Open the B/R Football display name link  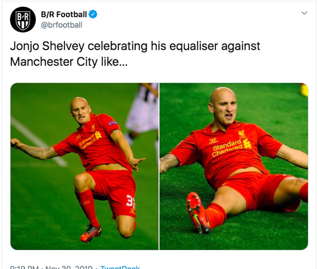point(64,15)
